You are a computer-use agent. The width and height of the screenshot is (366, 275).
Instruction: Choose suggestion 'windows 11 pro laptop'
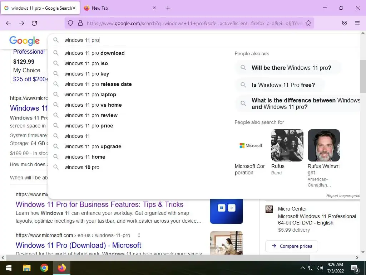(x=90, y=95)
